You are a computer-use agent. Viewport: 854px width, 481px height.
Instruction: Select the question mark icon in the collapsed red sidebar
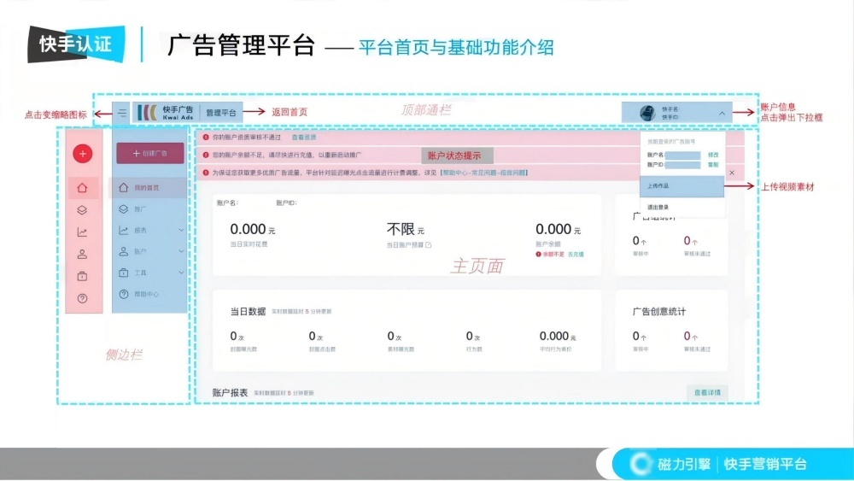pos(82,298)
